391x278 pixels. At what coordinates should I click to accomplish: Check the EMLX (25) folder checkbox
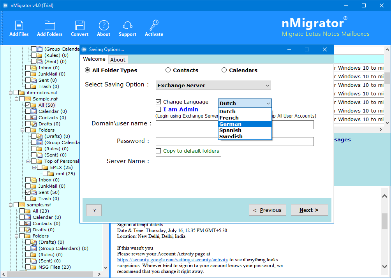(x=39, y=167)
